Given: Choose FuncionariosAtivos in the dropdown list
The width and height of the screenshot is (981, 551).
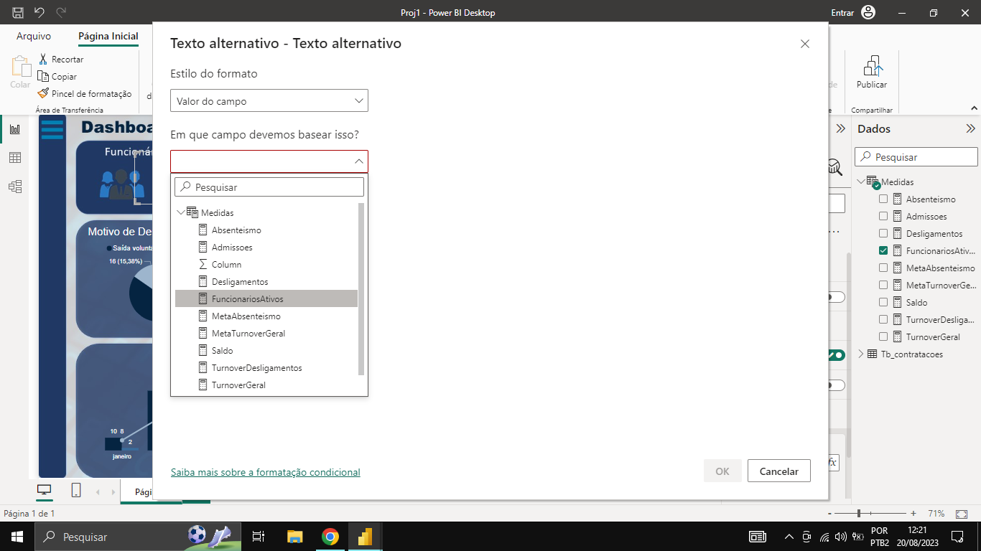Looking at the screenshot, I should tap(266, 298).
